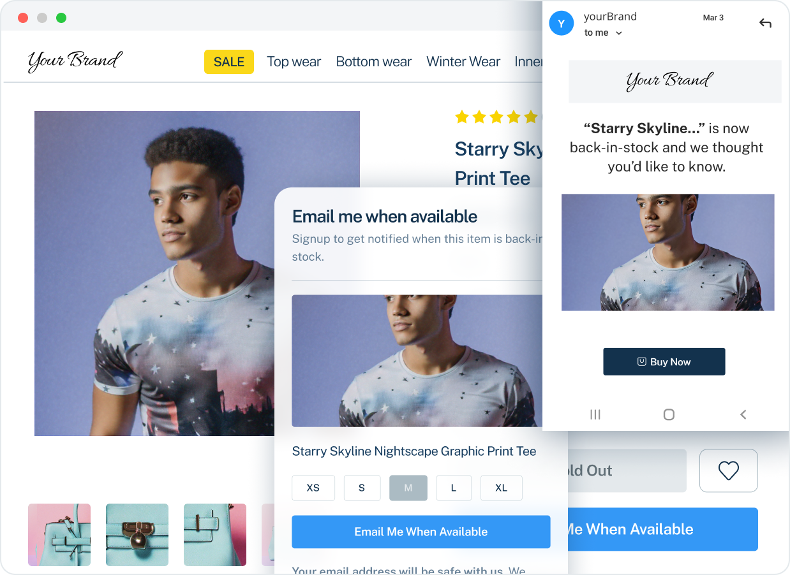Image resolution: width=790 pixels, height=575 pixels.
Task: Click the heart wishlist icon button
Action: click(x=728, y=470)
